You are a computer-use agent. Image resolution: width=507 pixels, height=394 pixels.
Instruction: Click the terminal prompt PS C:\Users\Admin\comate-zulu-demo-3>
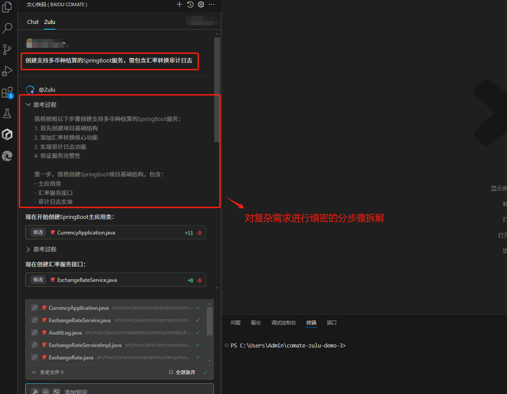(288, 346)
